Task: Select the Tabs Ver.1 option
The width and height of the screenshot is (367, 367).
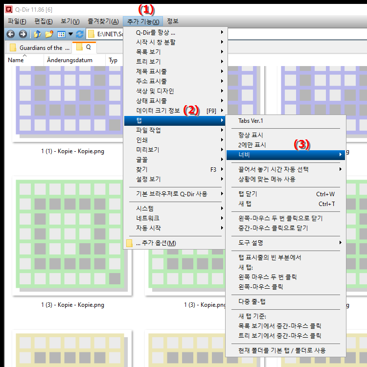Action: pyautogui.click(x=286, y=121)
